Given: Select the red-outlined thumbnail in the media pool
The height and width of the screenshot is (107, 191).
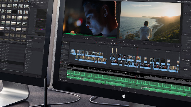Looking at the screenshot, I should [14, 18].
